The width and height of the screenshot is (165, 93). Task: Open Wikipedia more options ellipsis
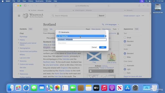pyautogui.click(x=143, y=16)
